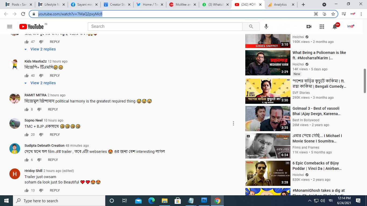Open the YouTube apps grid
367x206 pixels.
pos(322,27)
